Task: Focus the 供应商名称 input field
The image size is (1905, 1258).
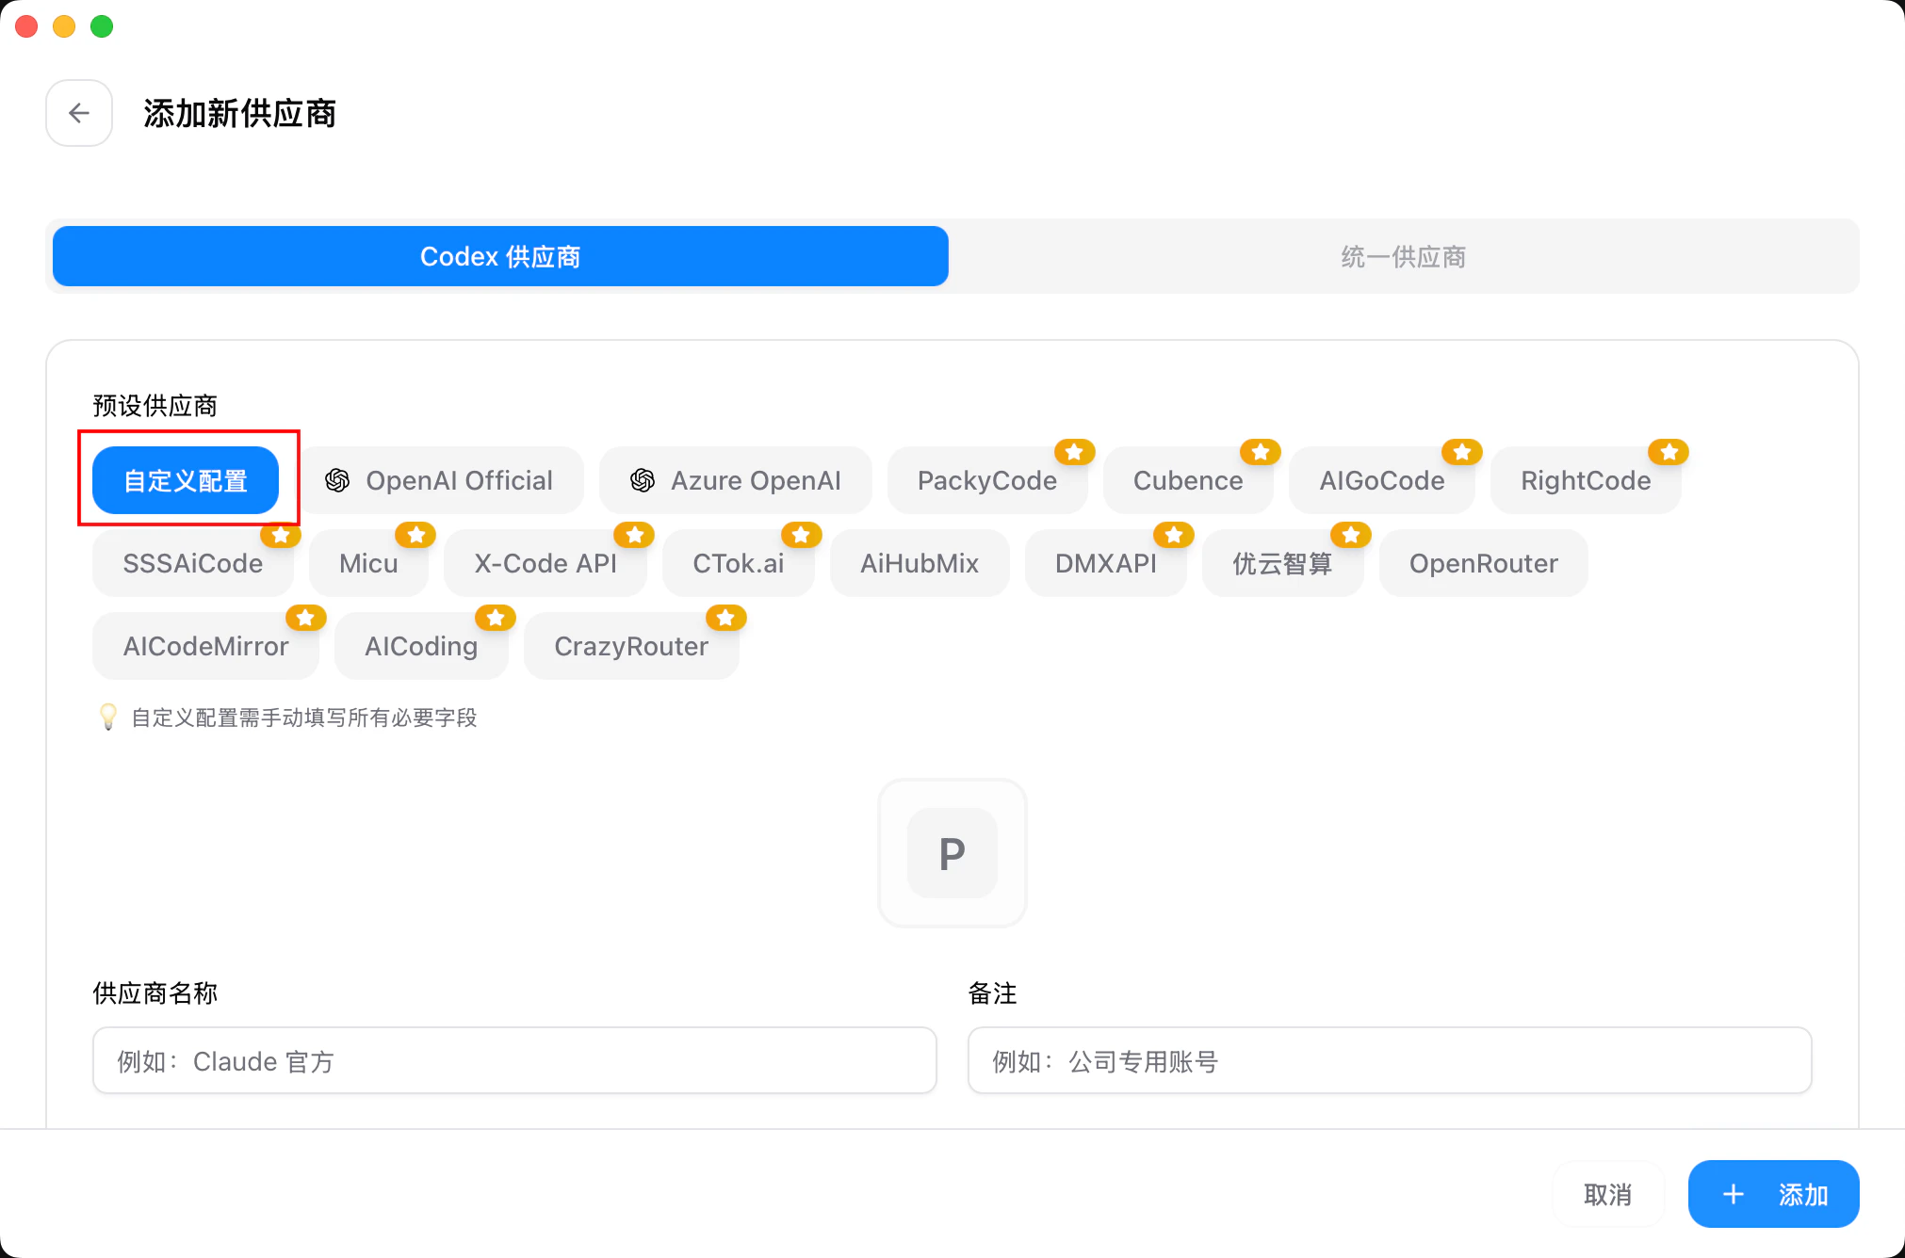Action: click(x=514, y=1061)
